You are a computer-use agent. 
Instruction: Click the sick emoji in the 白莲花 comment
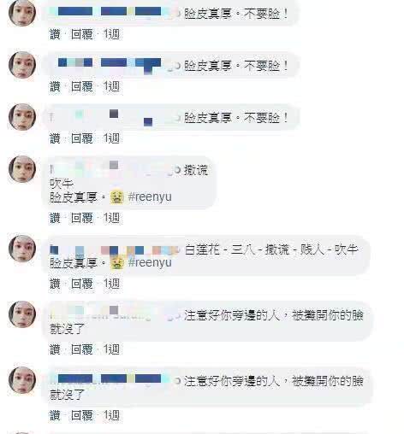click(117, 262)
